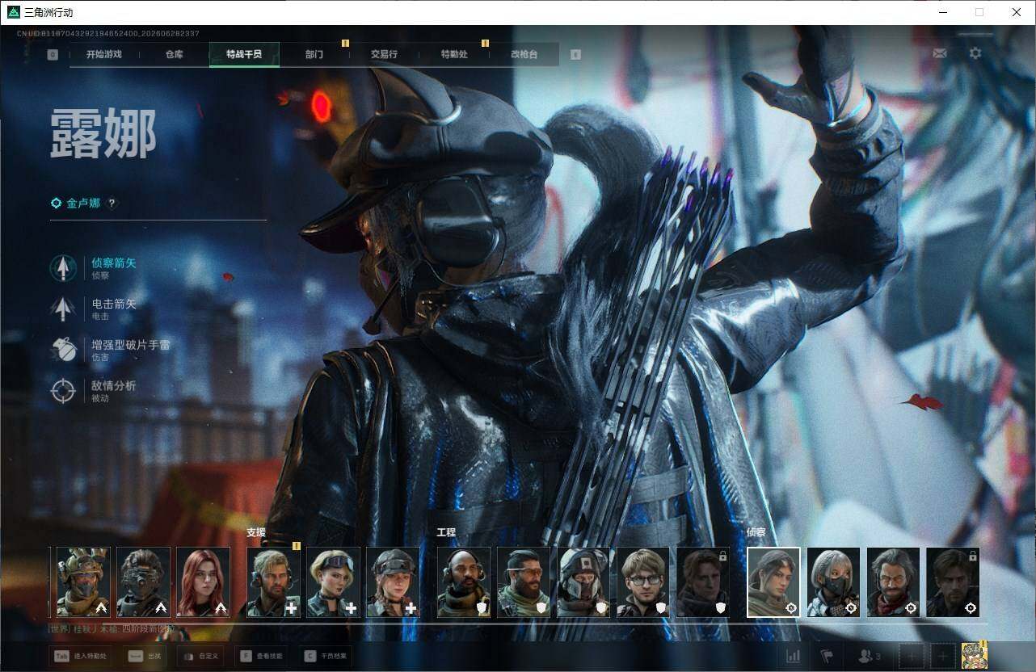Select the helmeted assault operator portrait
Viewport: 1036px width, 672px height.
pyautogui.click(x=83, y=582)
